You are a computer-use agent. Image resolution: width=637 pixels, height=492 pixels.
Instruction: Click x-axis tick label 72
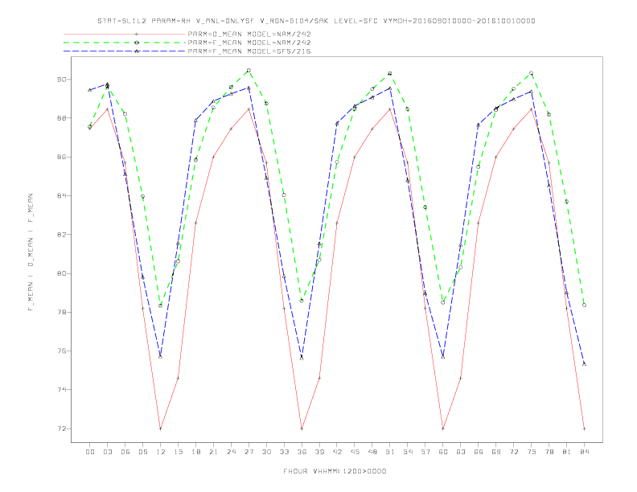(513, 452)
